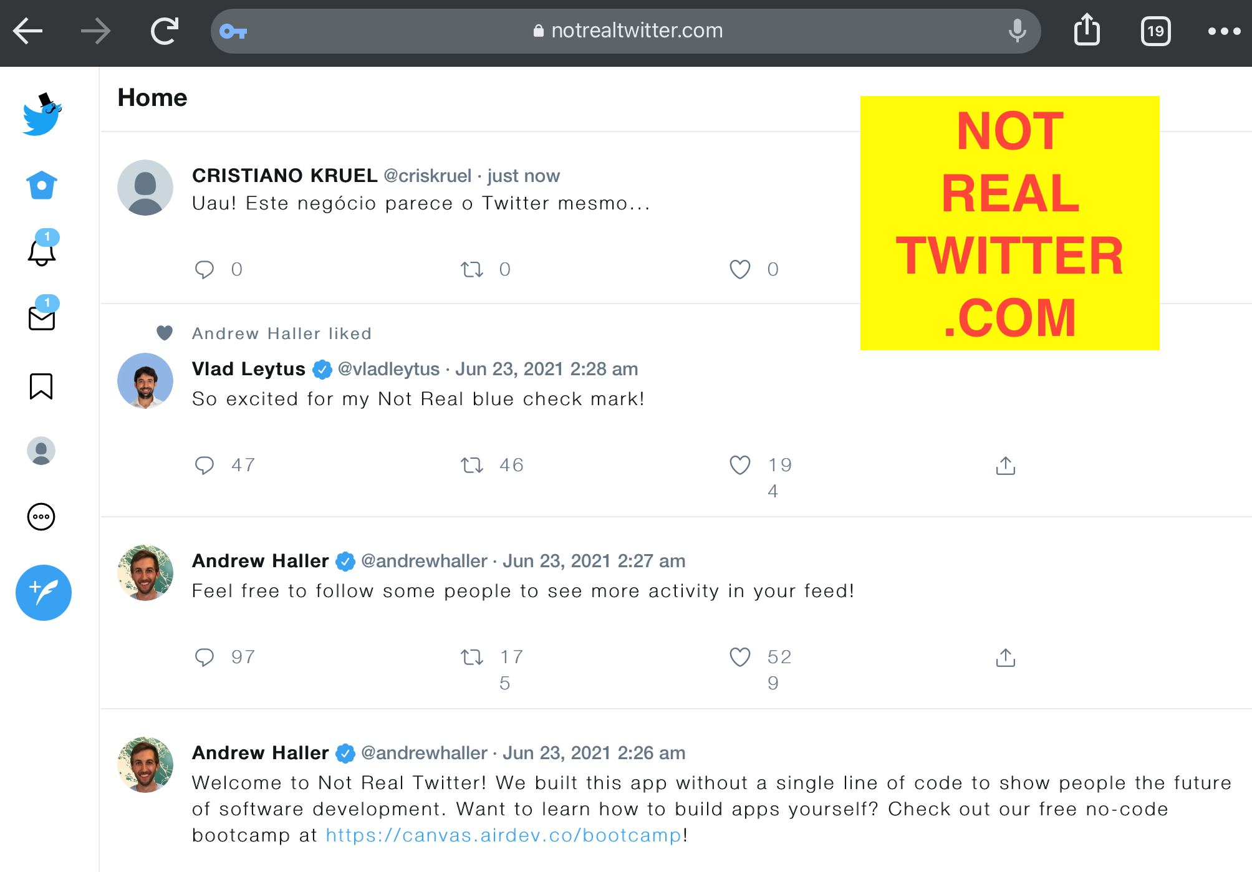Open the canvas.airdev.co/bootcamp link
Image resolution: width=1252 pixels, height=872 pixels.
point(504,835)
